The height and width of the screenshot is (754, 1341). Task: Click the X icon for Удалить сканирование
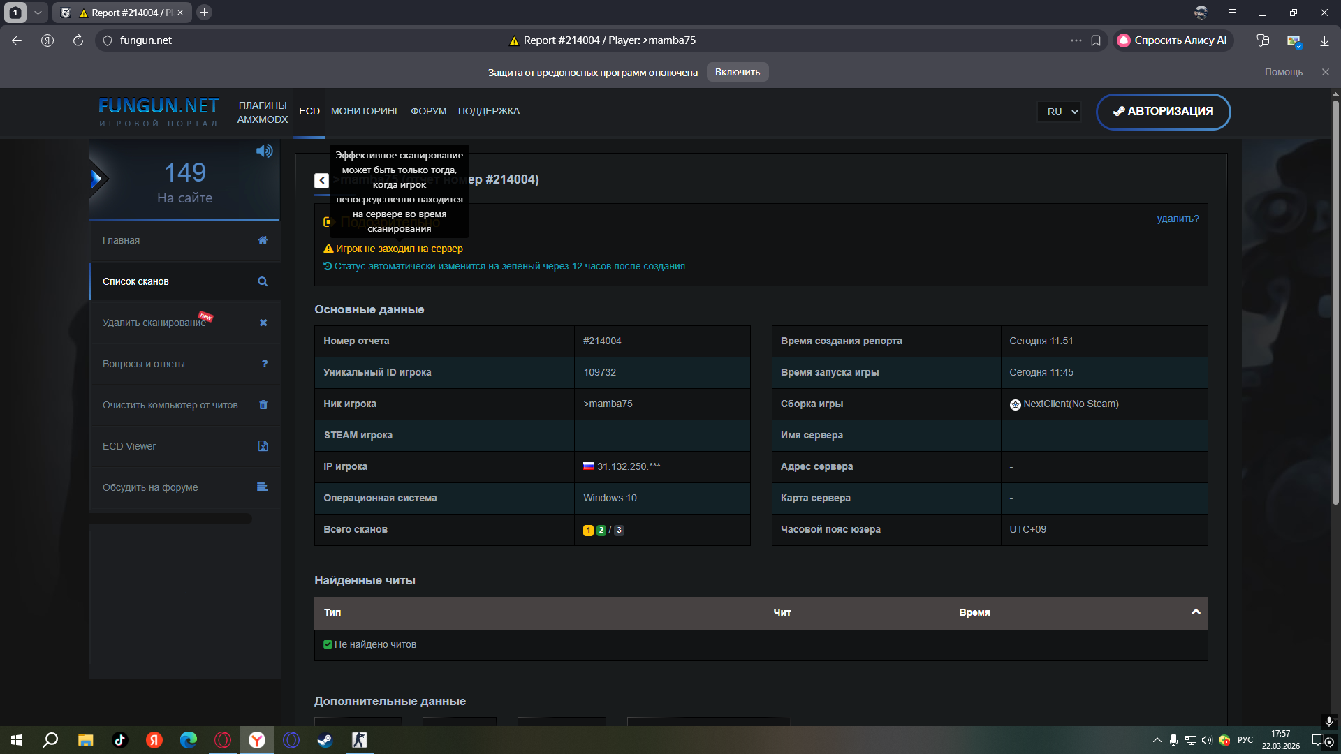coord(263,323)
